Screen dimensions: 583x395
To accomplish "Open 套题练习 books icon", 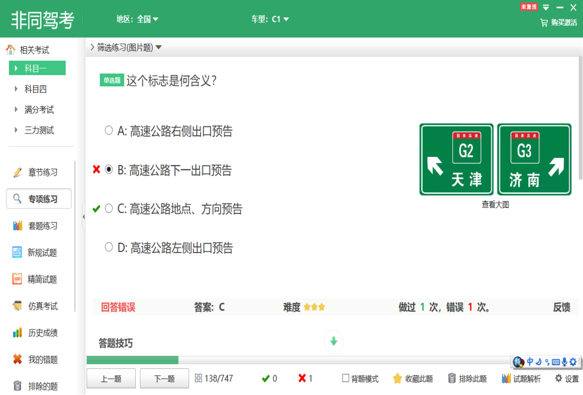I will pos(17,226).
